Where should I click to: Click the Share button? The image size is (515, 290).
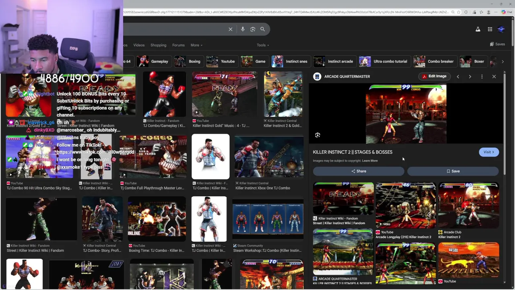[x=358, y=171]
